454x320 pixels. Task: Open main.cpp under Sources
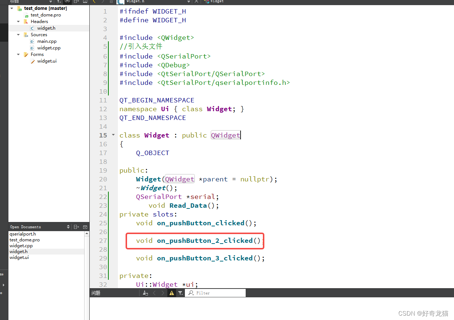click(47, 41)
